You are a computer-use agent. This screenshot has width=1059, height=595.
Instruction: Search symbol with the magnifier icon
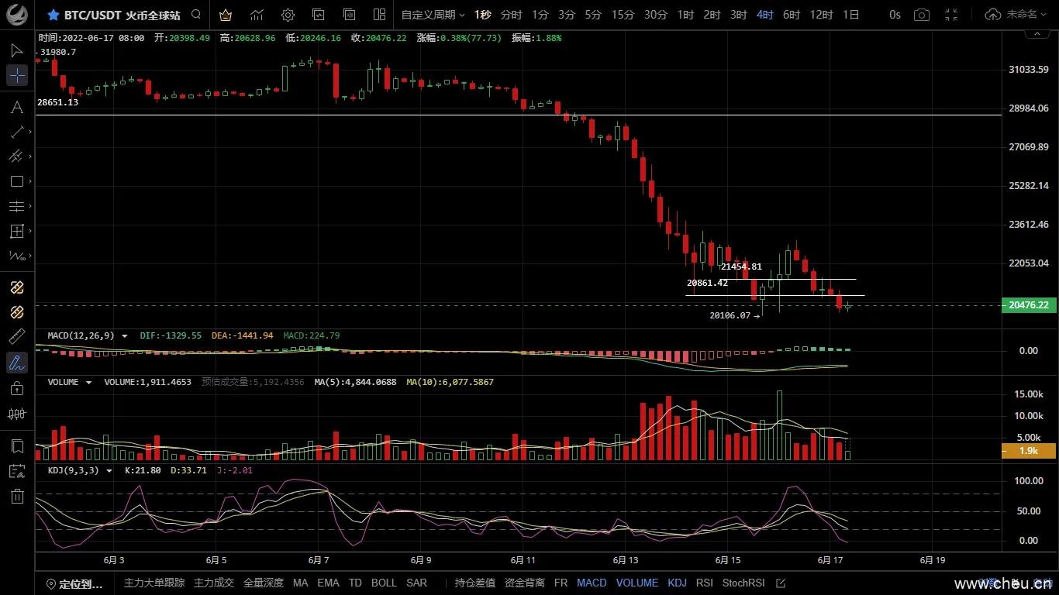point(196,15)
